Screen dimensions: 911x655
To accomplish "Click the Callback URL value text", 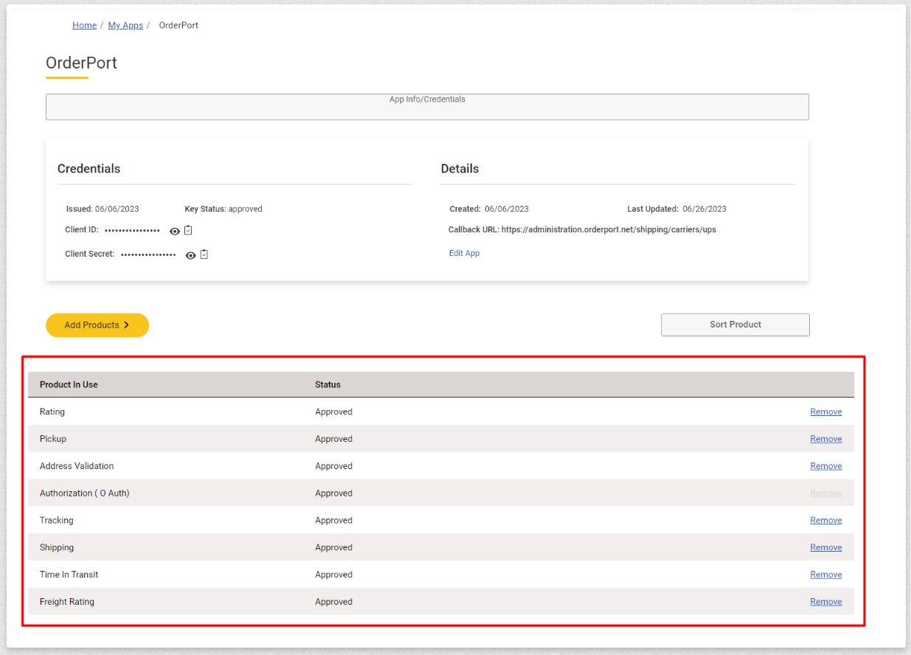I will (609, 229).
